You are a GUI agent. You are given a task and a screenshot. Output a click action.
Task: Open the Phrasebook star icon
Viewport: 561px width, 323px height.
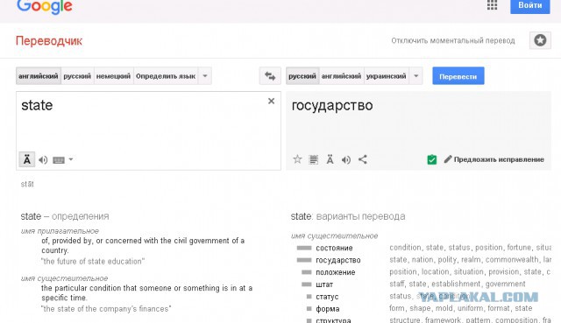(540, 40)
